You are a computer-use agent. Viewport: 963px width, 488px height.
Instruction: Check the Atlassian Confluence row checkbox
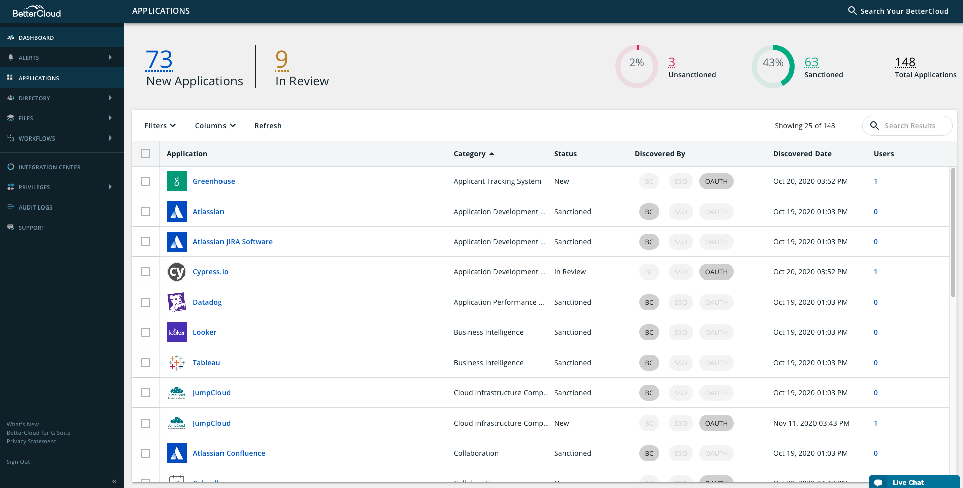[x=145, y=453]
